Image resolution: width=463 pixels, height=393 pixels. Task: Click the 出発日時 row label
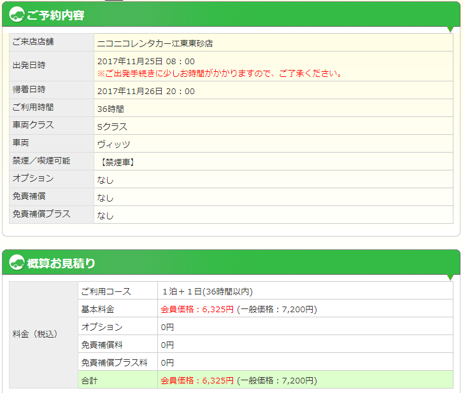click(x=29, y=65)
